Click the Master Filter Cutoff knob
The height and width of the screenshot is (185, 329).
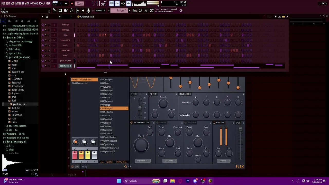pyautogui.click(x=141, y=145)
